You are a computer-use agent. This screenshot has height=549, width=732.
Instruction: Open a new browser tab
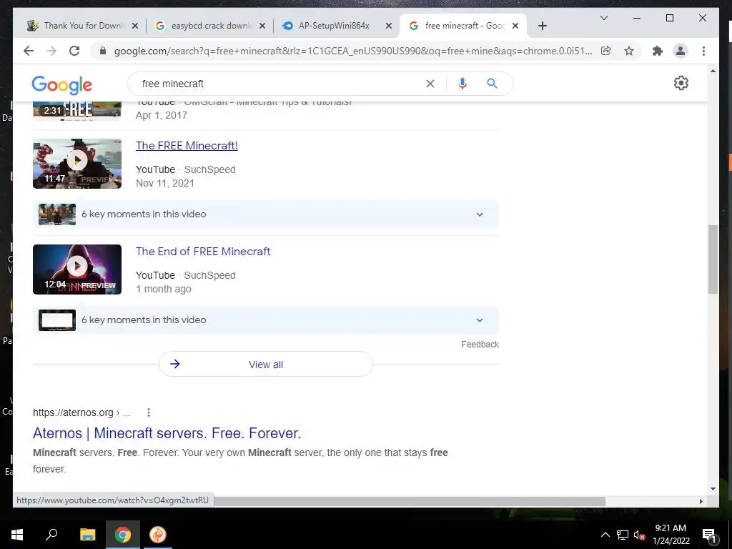click(x=542, y=26)
